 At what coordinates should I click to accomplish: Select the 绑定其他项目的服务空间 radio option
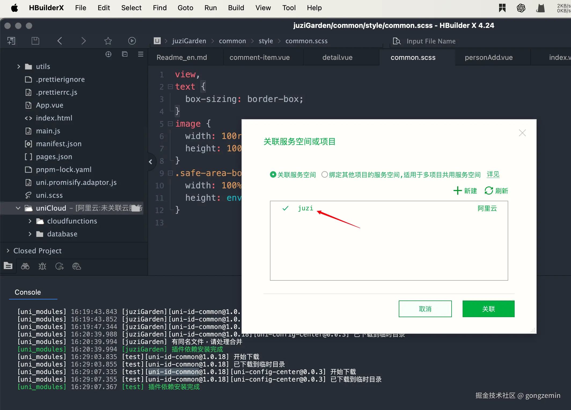tap(324, 175)
